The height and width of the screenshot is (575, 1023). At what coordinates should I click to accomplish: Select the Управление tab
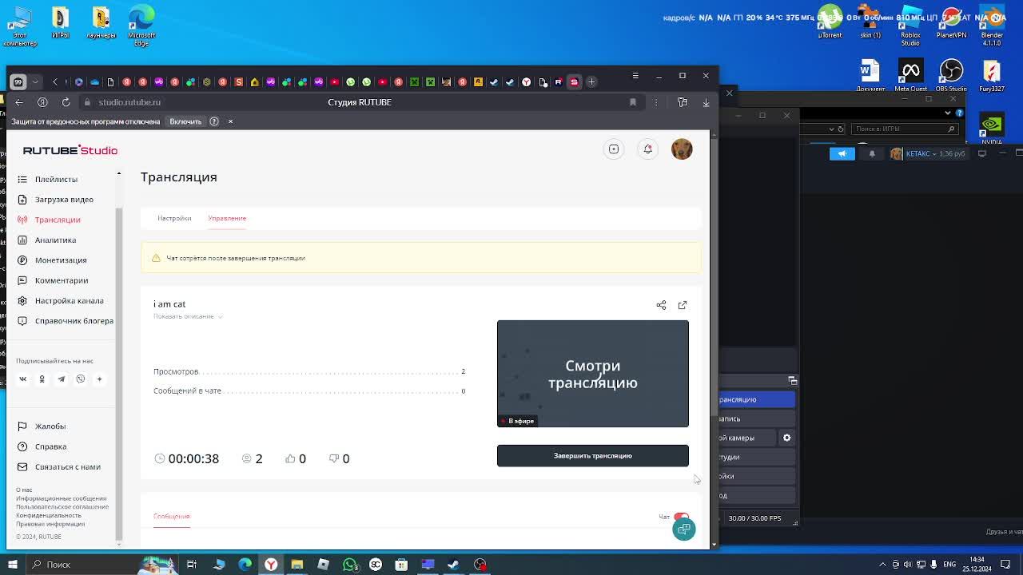(227, 218)
